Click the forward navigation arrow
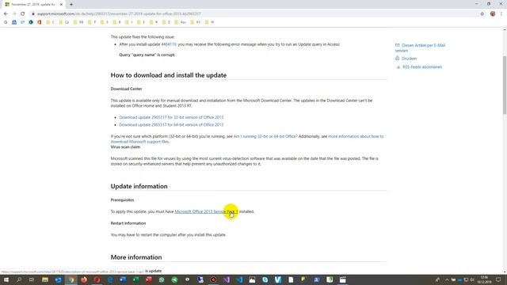Screen dimensions: 507x285 pyautogui.click(x=14, y=14)
